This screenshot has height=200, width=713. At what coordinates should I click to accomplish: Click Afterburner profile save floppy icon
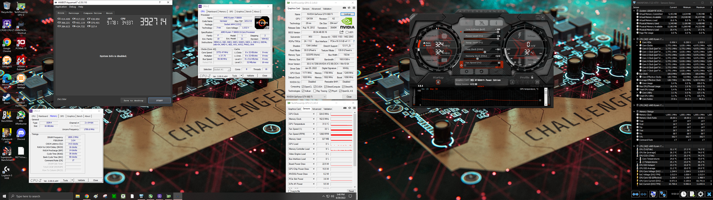tap(537, 82)
